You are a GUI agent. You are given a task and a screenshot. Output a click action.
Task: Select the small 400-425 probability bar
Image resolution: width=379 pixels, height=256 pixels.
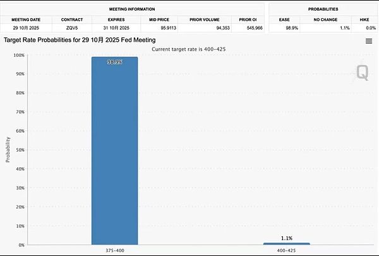(286, 243)
